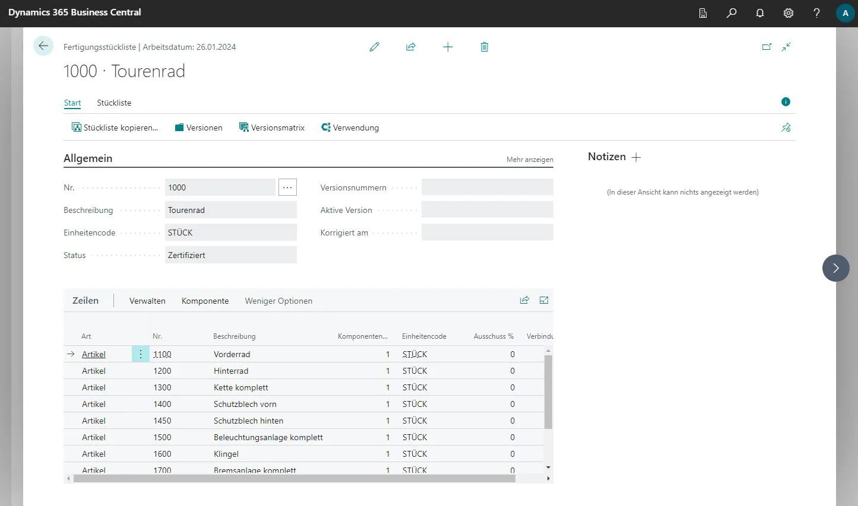Click Nr. cell 1600
This screenshot has width=858, height=506.
point(162,454)
